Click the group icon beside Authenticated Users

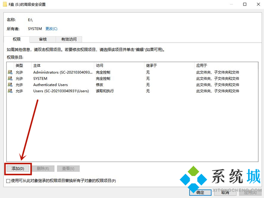pyautogui.click(x=10, y=84)
